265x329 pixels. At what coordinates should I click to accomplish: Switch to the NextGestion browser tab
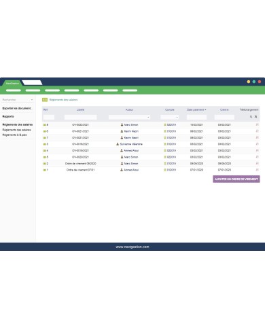tap(12, 84)
